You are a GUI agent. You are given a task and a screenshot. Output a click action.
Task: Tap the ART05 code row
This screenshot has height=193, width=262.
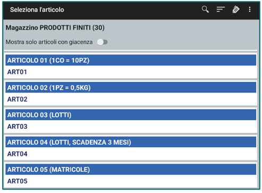pos(131,181)
